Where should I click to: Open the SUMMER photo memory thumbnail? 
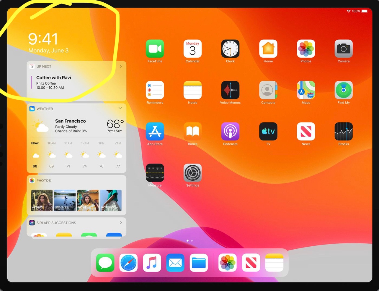(x=65, y=200)
